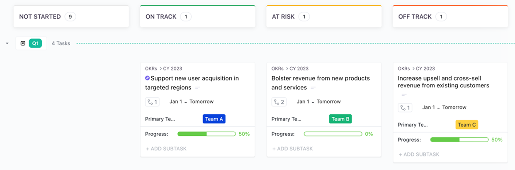Click ADD SUBTASK on Increase upsell card
Viewport: 515px width, 170px height.
pyautogui.click(x=419, y=154)
